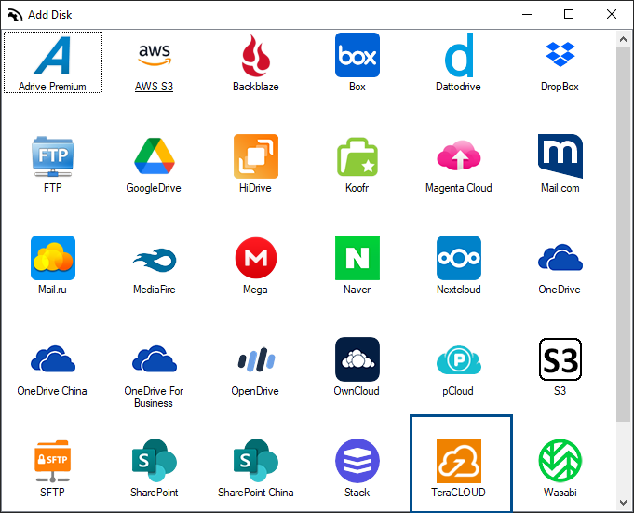634x513 pixels.
Task: Click the 'OwnCloud' label text
Action: 357,391
